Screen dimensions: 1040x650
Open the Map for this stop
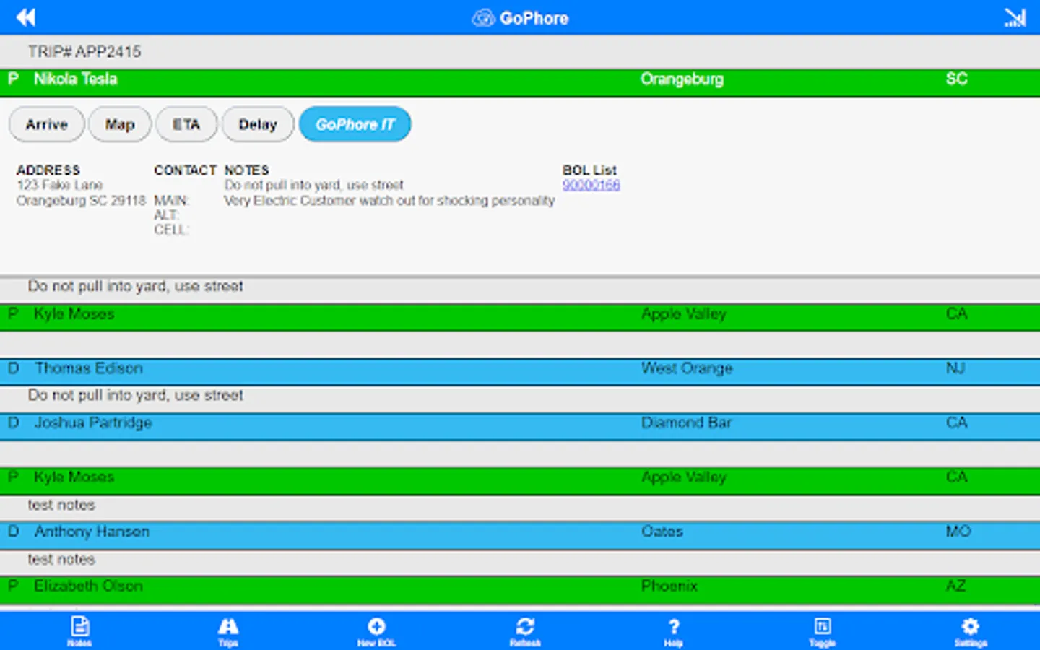pyautogui.click(x=120, y=124)
